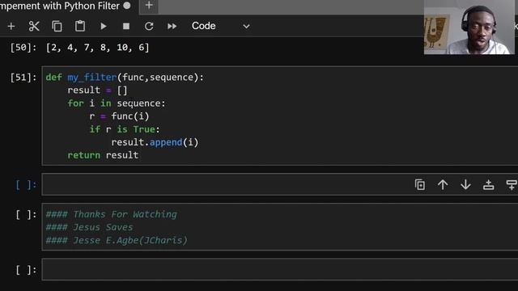Insert a cell below the active cell

512,185
